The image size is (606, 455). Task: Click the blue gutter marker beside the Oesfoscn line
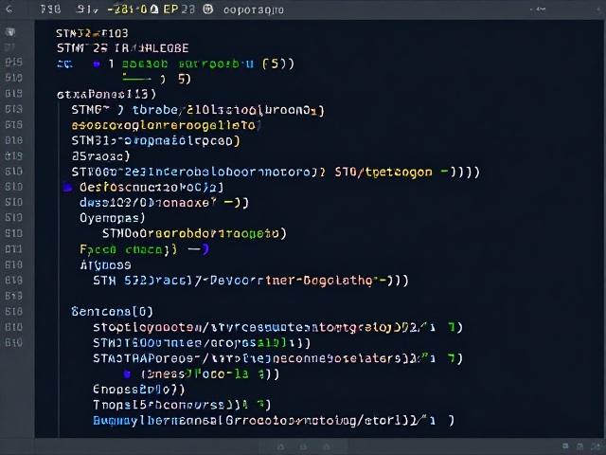(x=67, y=188)
